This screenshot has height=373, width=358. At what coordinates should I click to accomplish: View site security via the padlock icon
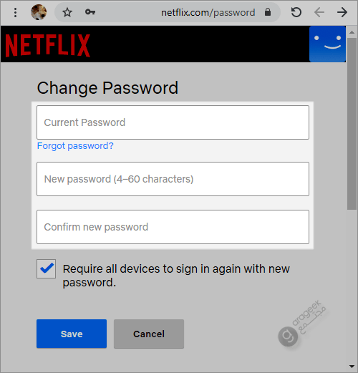[268, 12]
